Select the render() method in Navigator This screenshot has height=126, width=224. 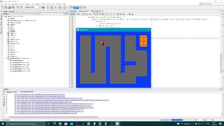(x=13, y=25)
